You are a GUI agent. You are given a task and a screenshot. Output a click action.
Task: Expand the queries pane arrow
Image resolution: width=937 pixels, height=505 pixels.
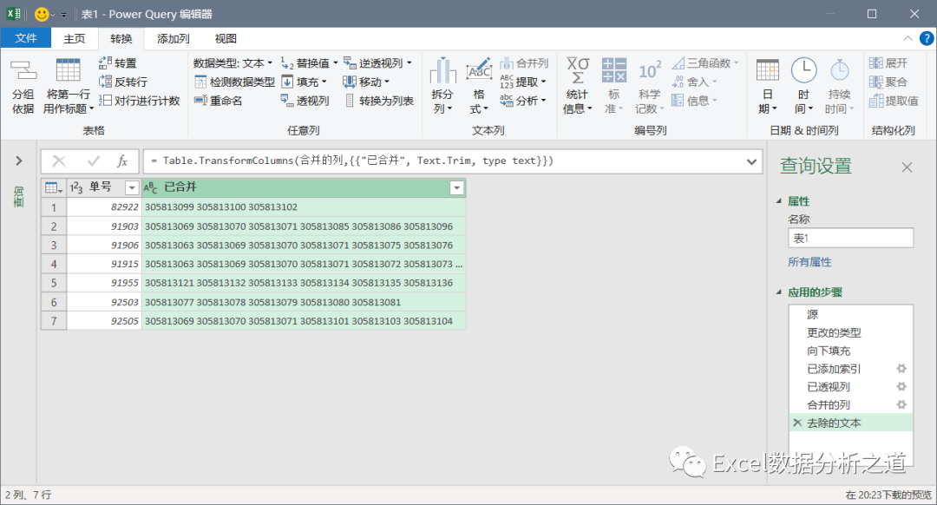[x=18, y=161]
